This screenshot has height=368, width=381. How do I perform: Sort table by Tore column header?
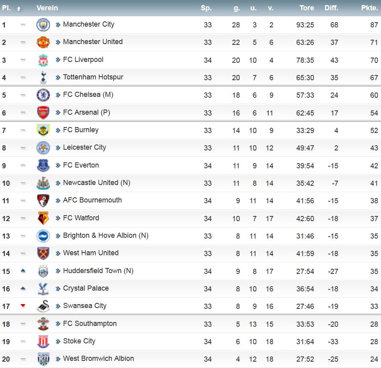click(307, 8)
